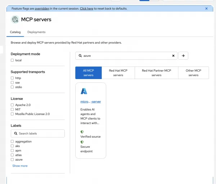Click the search magnifier icon beside azure

click(x=80, y=56)
